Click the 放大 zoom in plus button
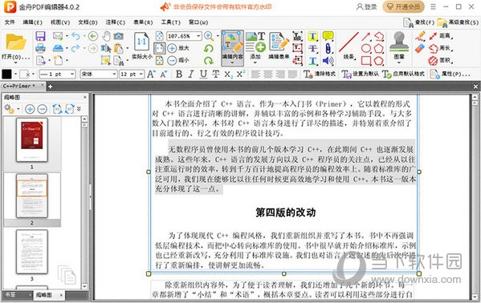 click(179, 48)
